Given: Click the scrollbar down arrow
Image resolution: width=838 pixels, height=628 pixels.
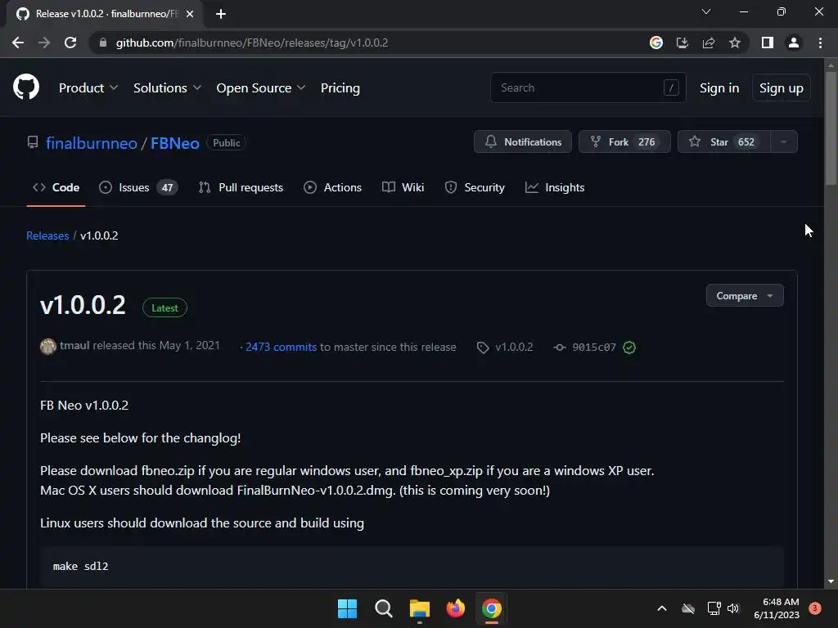Looking at the screenshot, I should coord(831,581).
